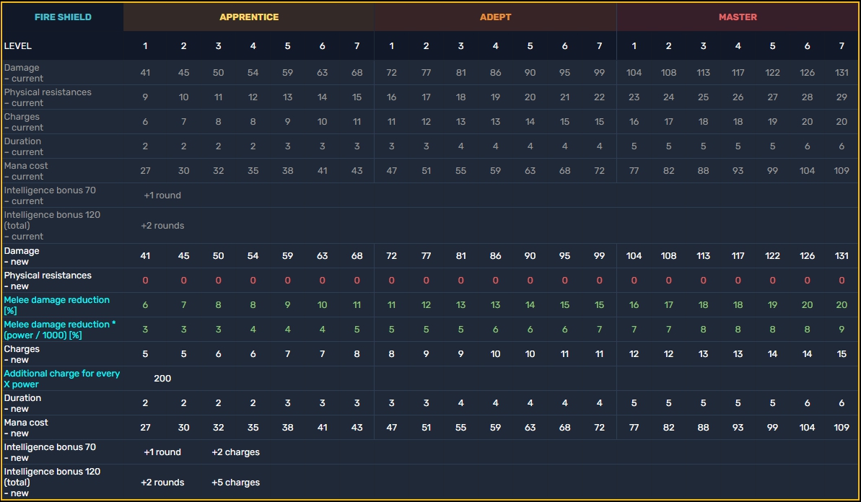This screenshot has height=502, width=861.
Task: Select level 4 header under Adept
Action: pyautogui.click(x=495, y=46)
